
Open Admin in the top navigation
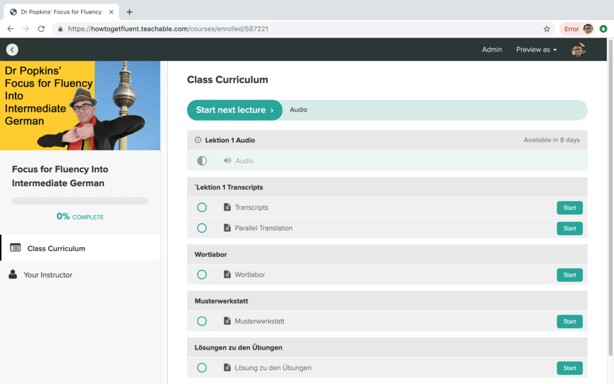(x=492, y=50)
